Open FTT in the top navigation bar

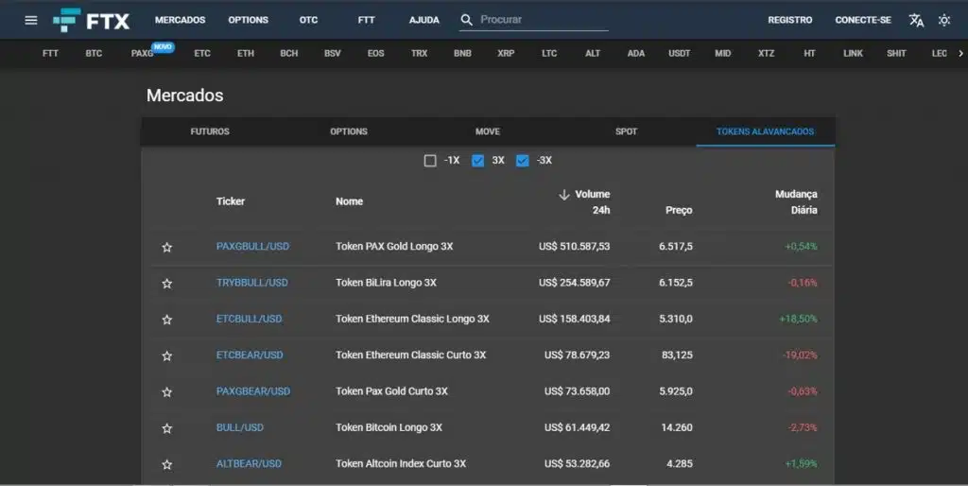tap(366, 20)
